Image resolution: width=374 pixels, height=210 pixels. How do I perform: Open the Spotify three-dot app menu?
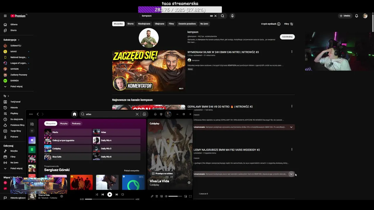pos(31,114)
